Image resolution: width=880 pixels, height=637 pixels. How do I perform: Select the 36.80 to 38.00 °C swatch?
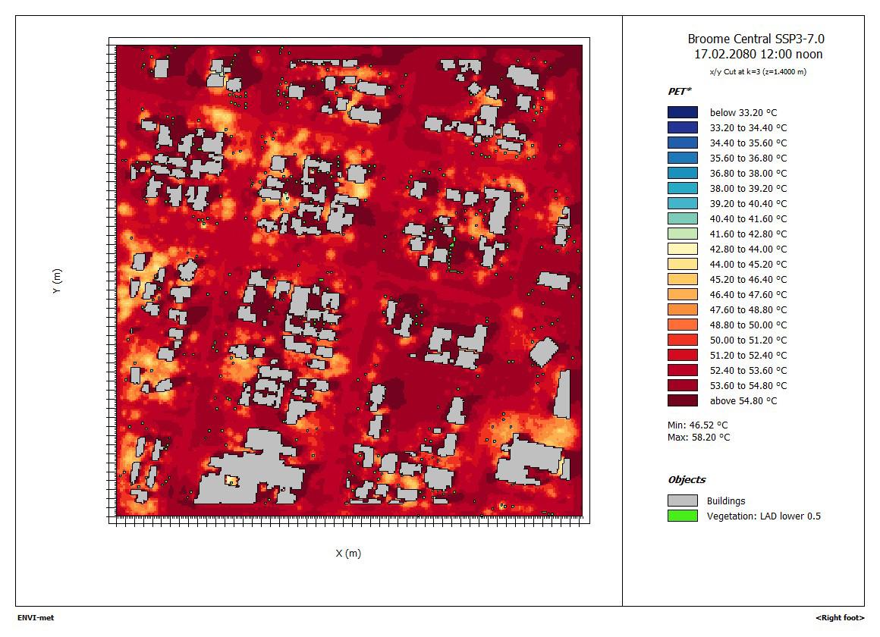pyautogui.click(x=683, y=173)
